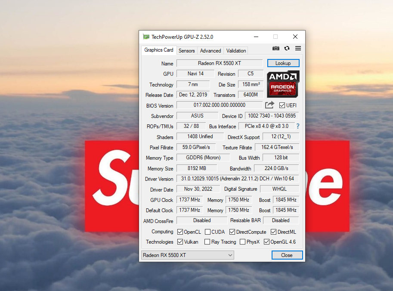
Task: Toggle the DirectCompute checkbox
Action: pyautogui.click(x=232, y=232)
